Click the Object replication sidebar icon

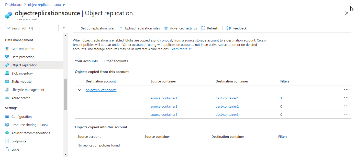coord(7,65)
